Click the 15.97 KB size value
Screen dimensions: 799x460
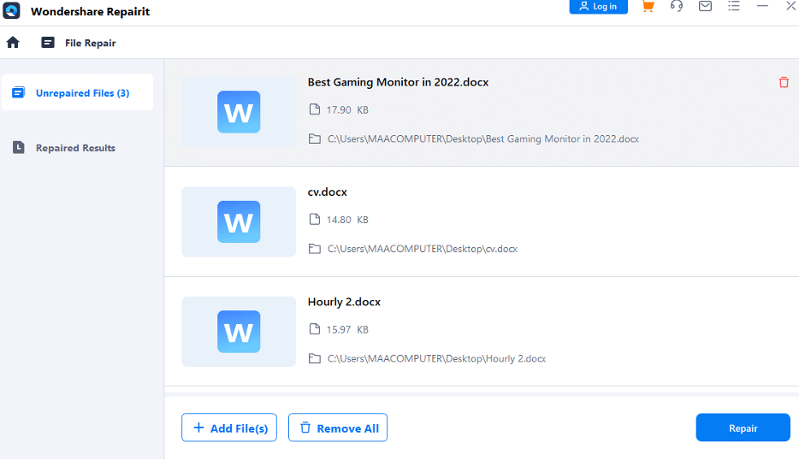[347, 329]
